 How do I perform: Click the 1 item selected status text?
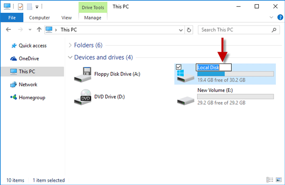(49, 180)
